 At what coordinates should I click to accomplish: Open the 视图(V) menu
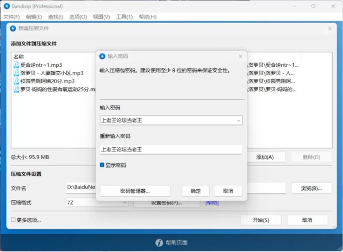click(x=101, y=17)
